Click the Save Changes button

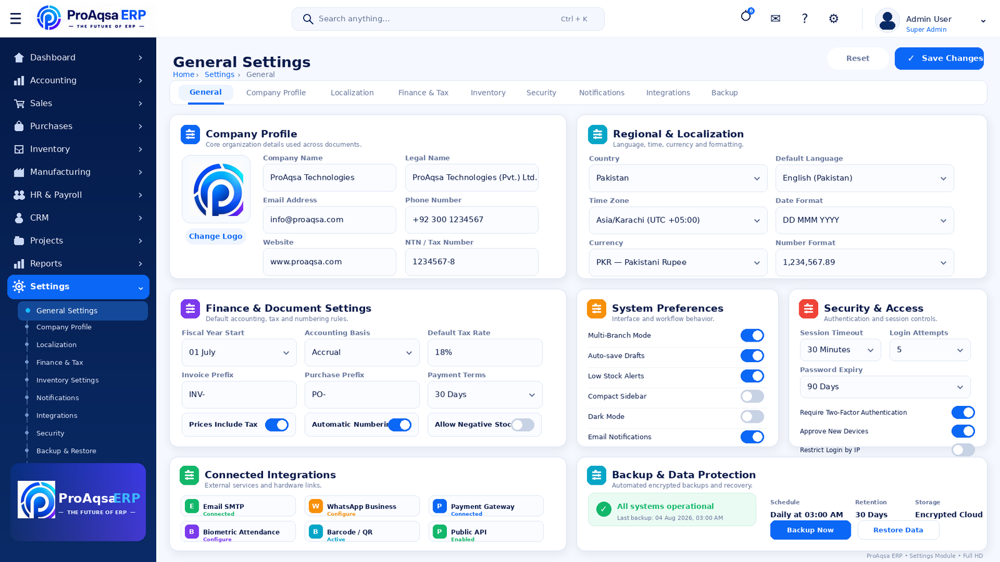[x=939, y=59]
